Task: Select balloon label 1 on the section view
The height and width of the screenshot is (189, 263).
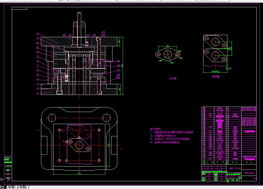Action: [38, 92]
